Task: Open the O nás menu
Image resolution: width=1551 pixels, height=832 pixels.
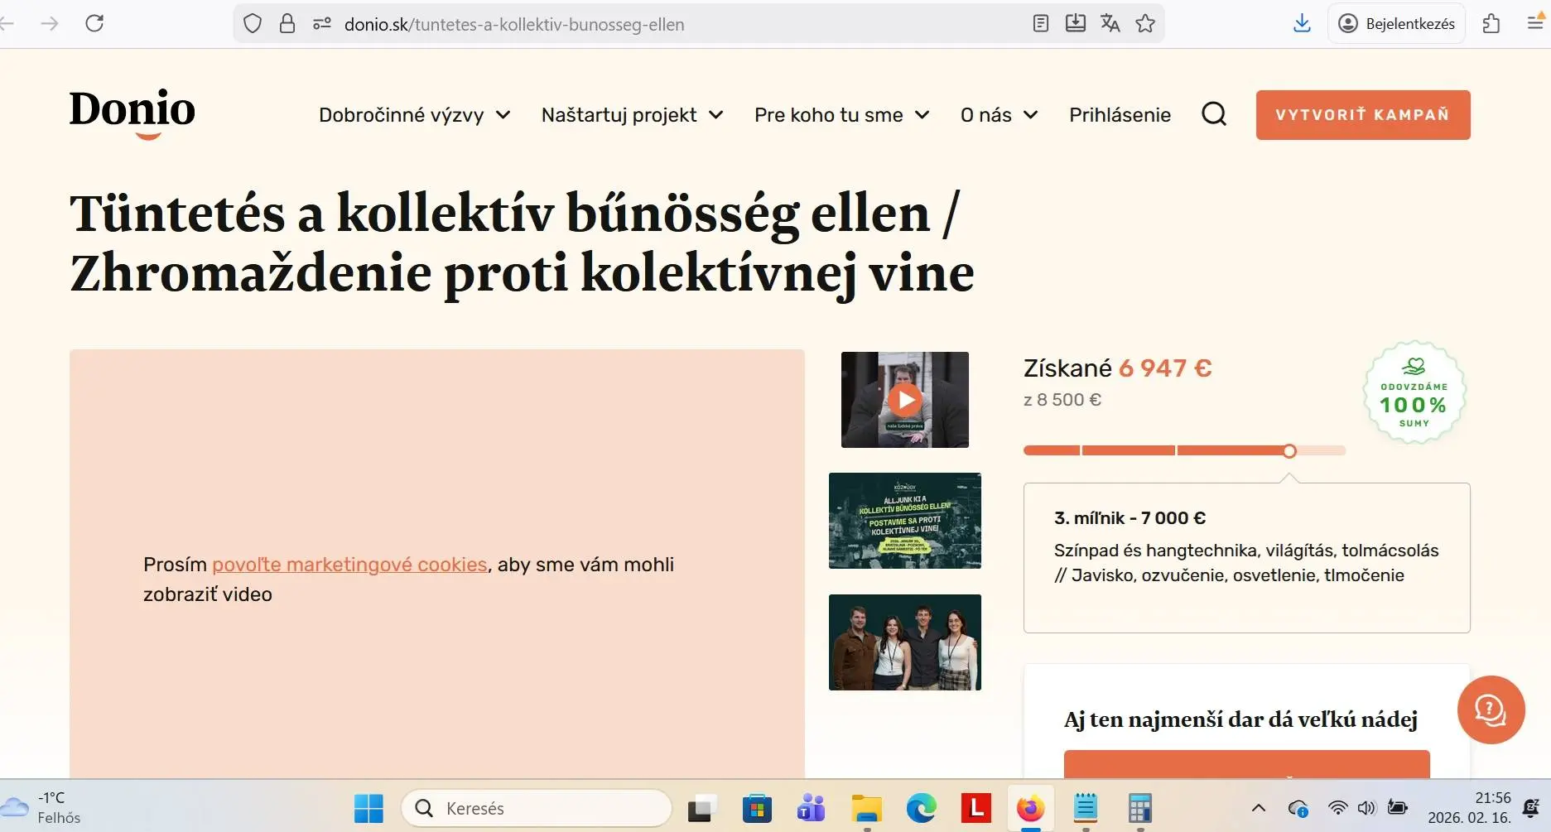Action: pyautogui.click(x=999, y=115)
